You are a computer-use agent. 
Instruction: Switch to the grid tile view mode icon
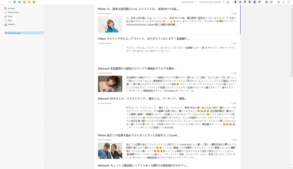pyautogui.click(x=249, y=2)
